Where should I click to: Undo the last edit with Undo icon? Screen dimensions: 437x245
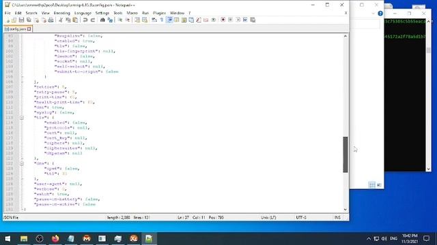[85, 20]
